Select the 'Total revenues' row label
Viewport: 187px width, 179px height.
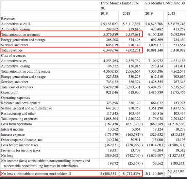tap(12, 50)
